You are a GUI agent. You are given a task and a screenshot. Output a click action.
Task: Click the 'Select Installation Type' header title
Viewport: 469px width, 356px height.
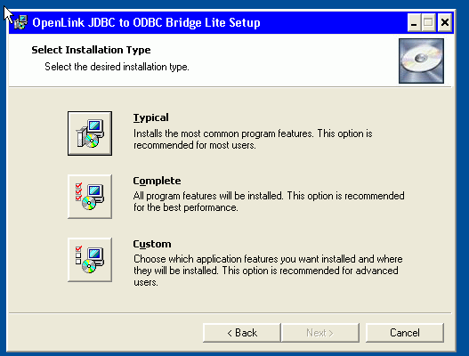pos(91,50)
